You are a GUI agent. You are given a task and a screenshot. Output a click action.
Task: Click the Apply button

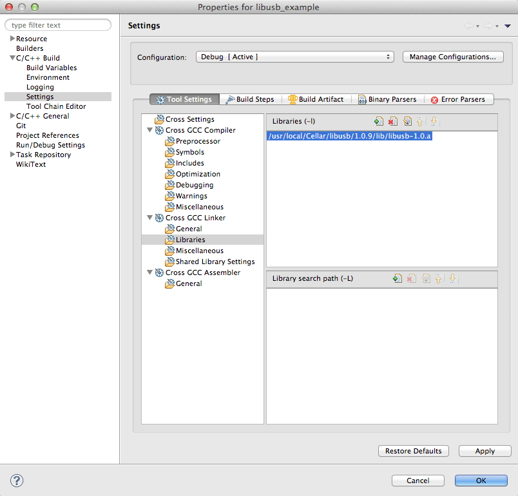(485, 451)
